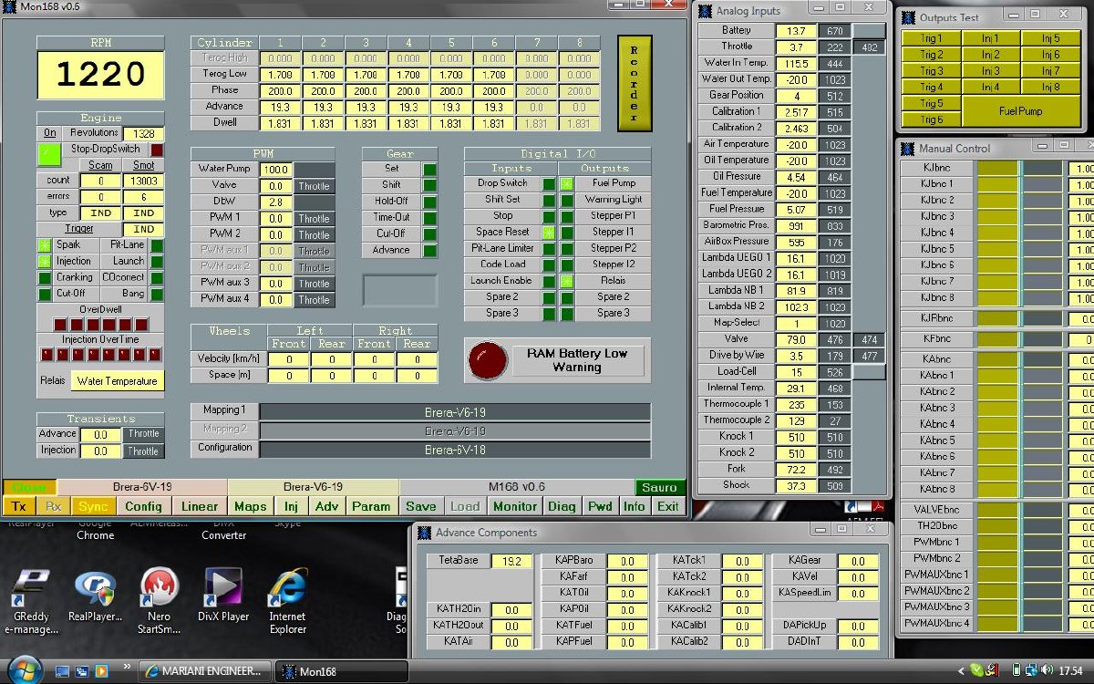This screenshot has width=1094, height=684.
Task: Click the KJbnc slider bar in Manual Control
Action: pos(997,169)
